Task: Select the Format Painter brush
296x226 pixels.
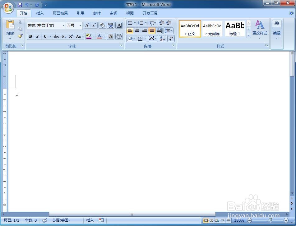Action: (x=20, y=36)
